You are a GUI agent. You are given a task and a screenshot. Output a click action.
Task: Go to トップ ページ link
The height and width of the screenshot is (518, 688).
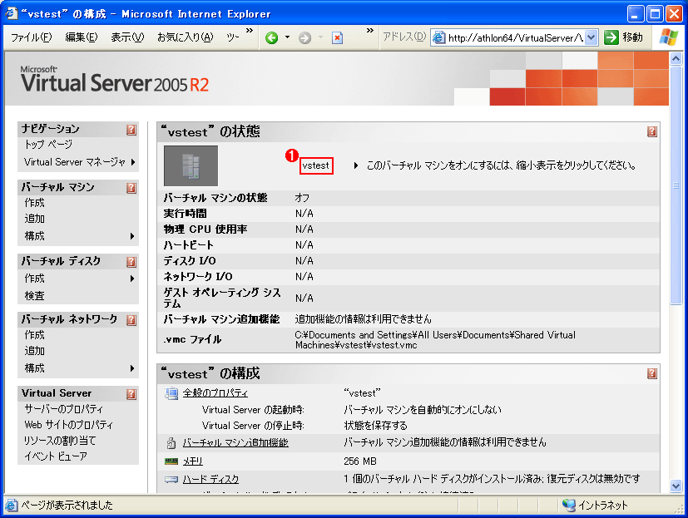tap(48, 145)
